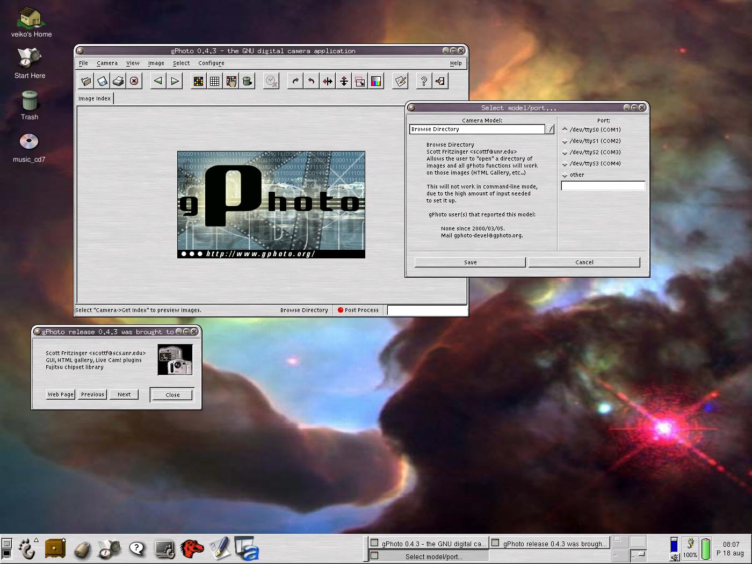Switch to the Image Index tab
Screen dimensions: 752x564
[x=95, y=98]
